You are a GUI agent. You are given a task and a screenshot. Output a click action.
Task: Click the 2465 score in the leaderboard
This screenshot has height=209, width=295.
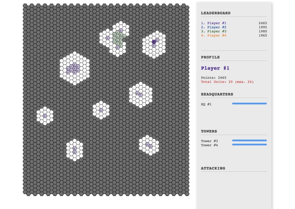[x=263, y=23]
